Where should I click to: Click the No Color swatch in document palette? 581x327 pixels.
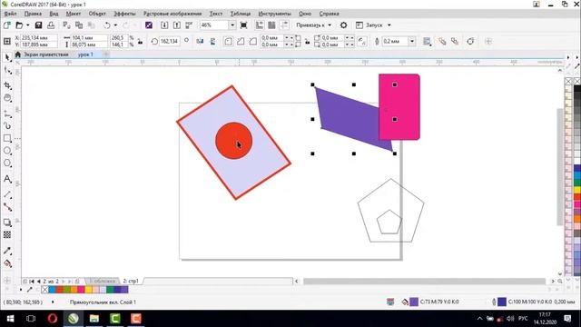pyautogui.click(x=44, y=289)
